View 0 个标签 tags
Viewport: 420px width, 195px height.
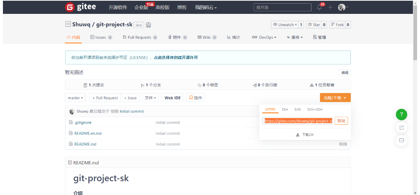point(208,85)
